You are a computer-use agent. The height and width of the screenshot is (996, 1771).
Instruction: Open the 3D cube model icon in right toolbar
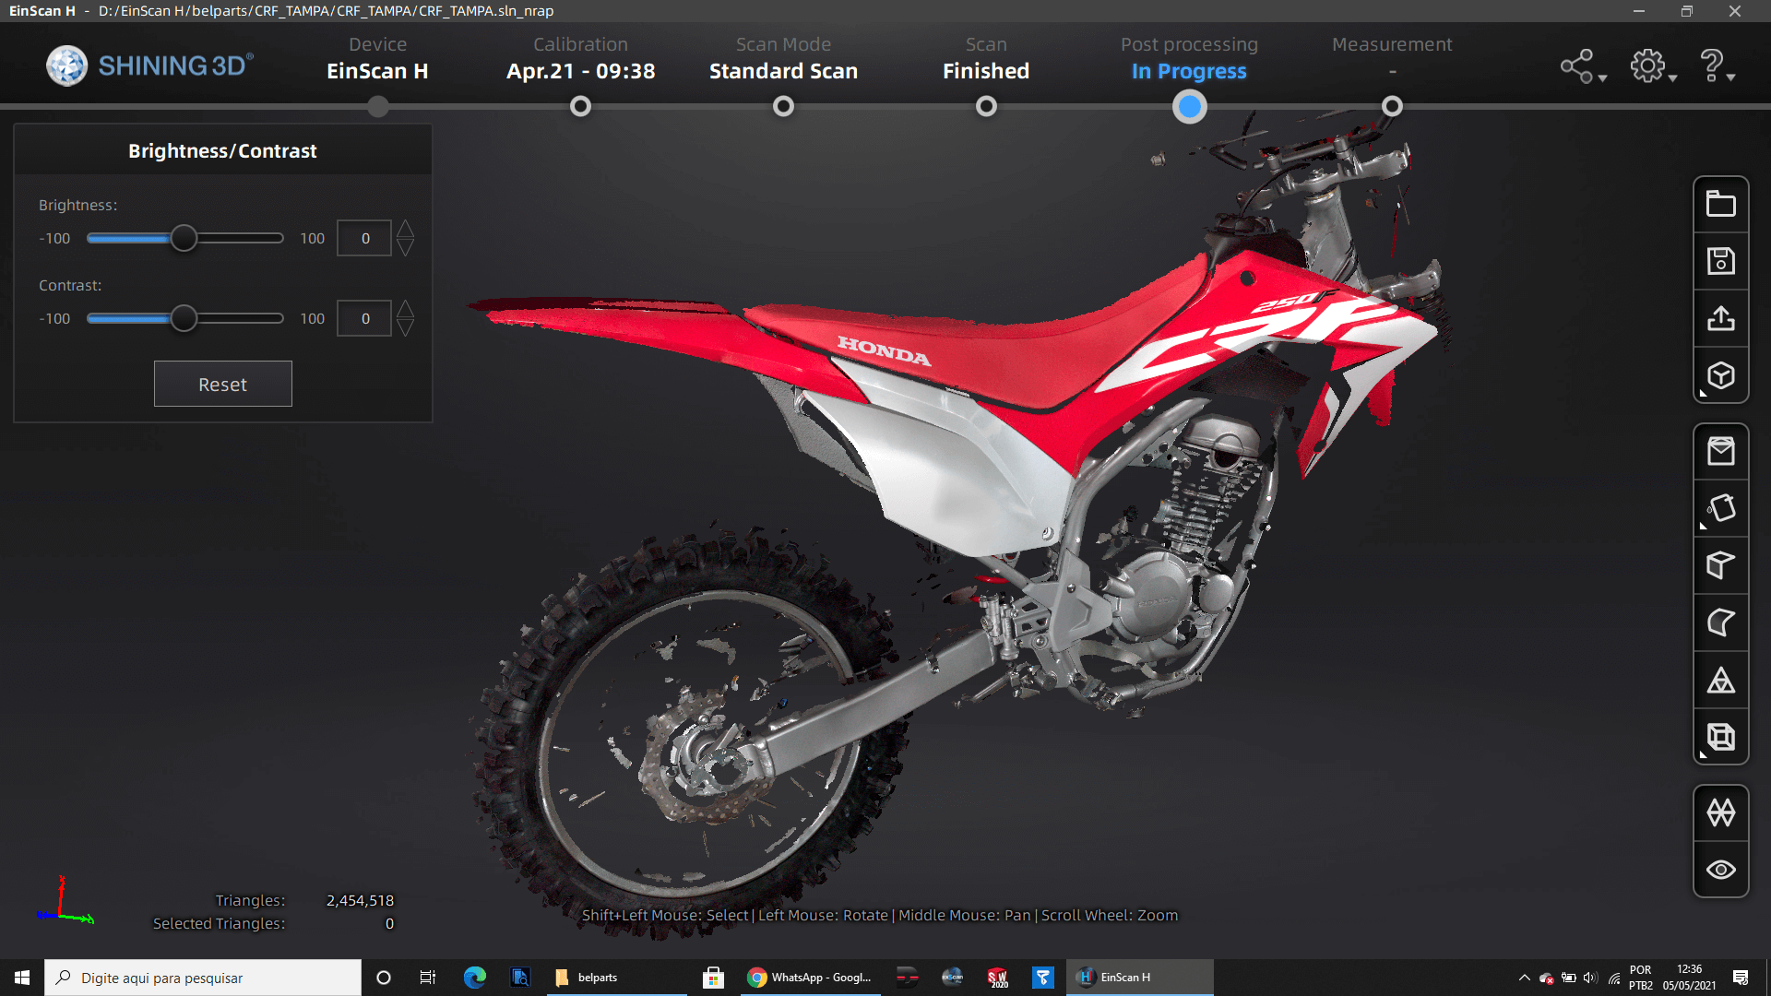1720,375
